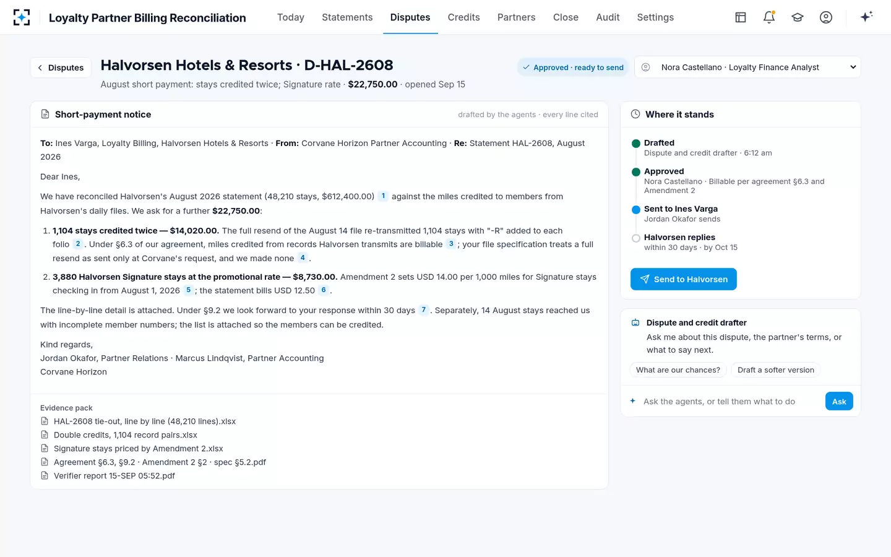Screen dimensions: 891x557
Task: Open citation marker 3 after "billable"
Action: (451, 244)
